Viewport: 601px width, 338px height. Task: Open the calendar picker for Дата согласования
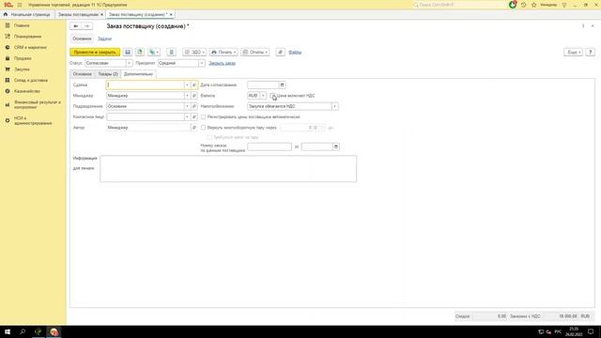(282, 84)
